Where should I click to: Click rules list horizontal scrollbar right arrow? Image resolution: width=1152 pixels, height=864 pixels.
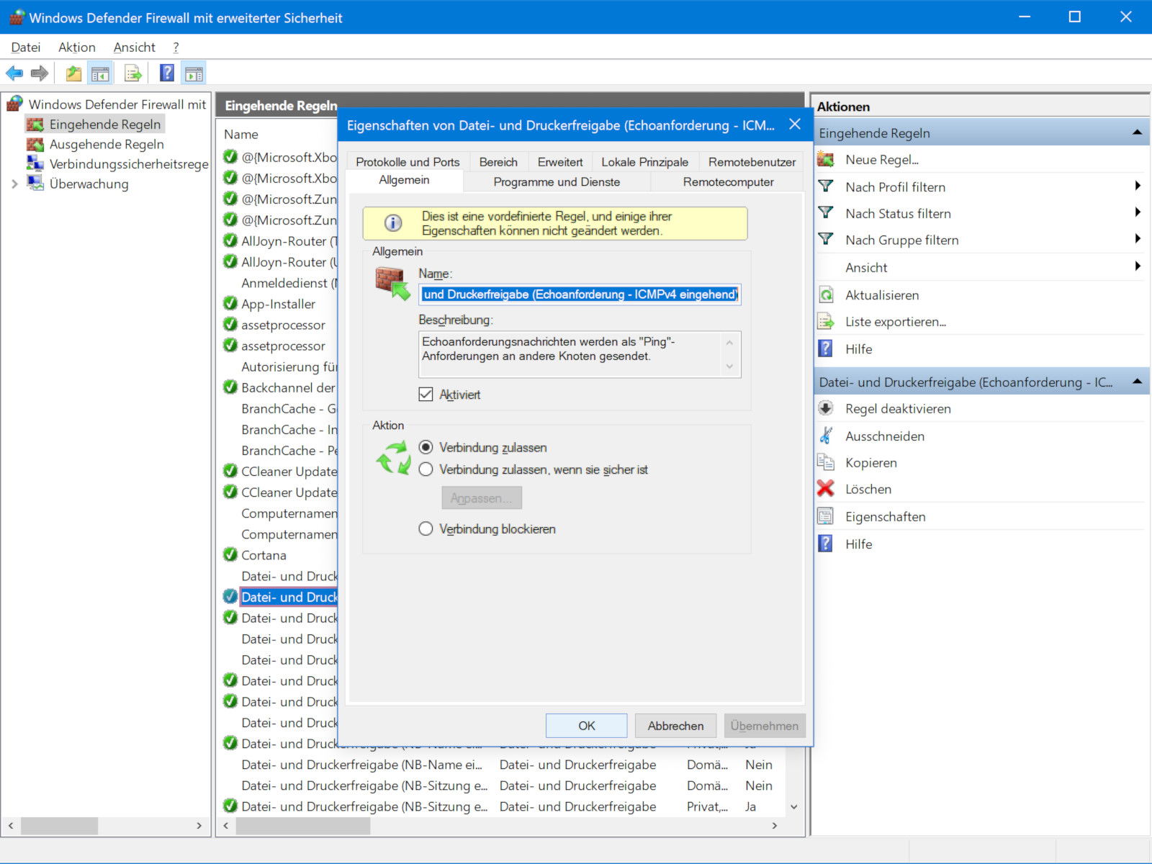(x=775, y=826)
